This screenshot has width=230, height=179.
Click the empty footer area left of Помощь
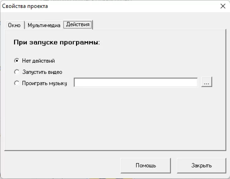(x=61, y=166)
